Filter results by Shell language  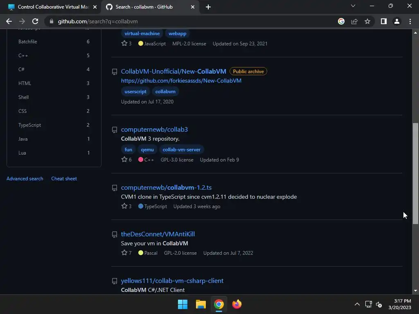tap(54, 97)
